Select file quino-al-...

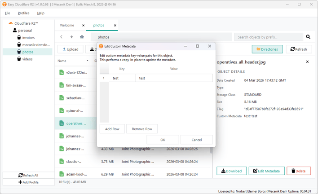tap(75, 110)
